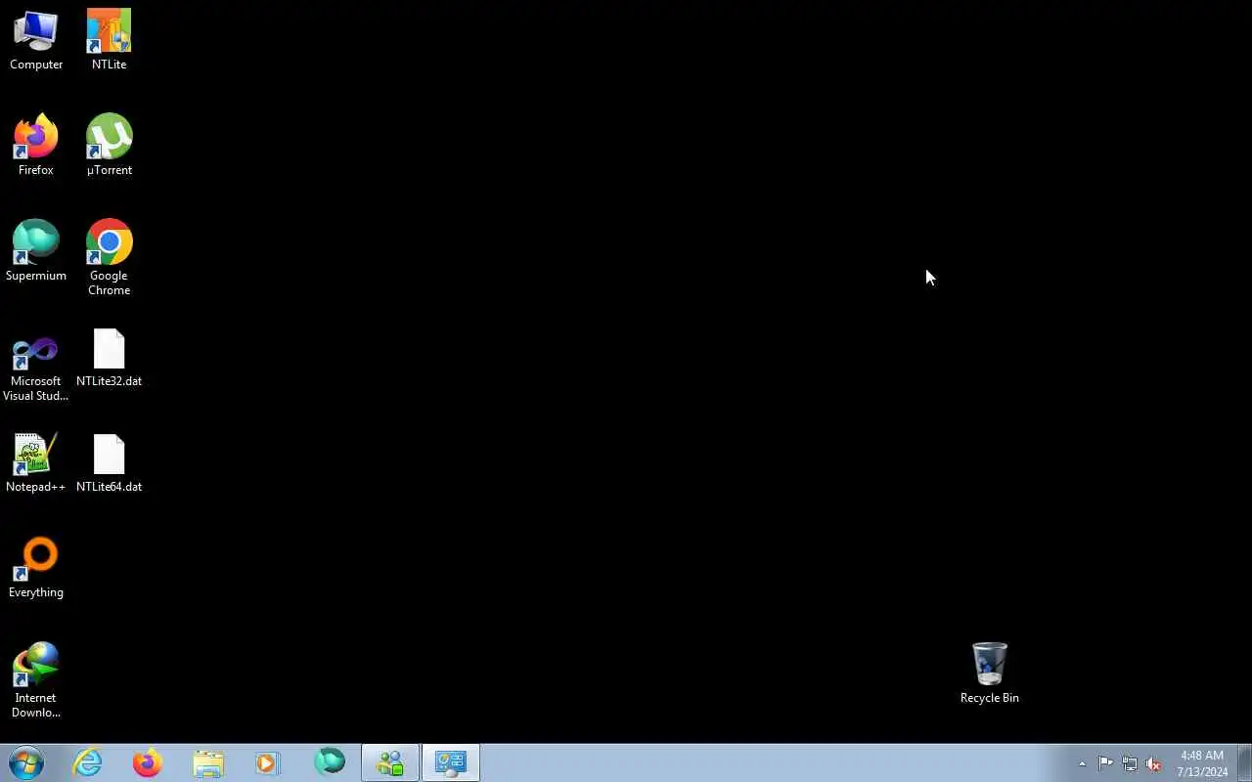
Task: Select the Everything search shortcut
Action: pyautogui.click(x=36, y=569)
